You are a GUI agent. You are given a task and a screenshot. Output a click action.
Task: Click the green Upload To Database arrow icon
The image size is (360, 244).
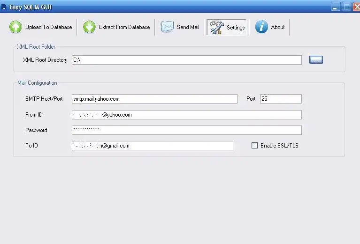(15, 27)
